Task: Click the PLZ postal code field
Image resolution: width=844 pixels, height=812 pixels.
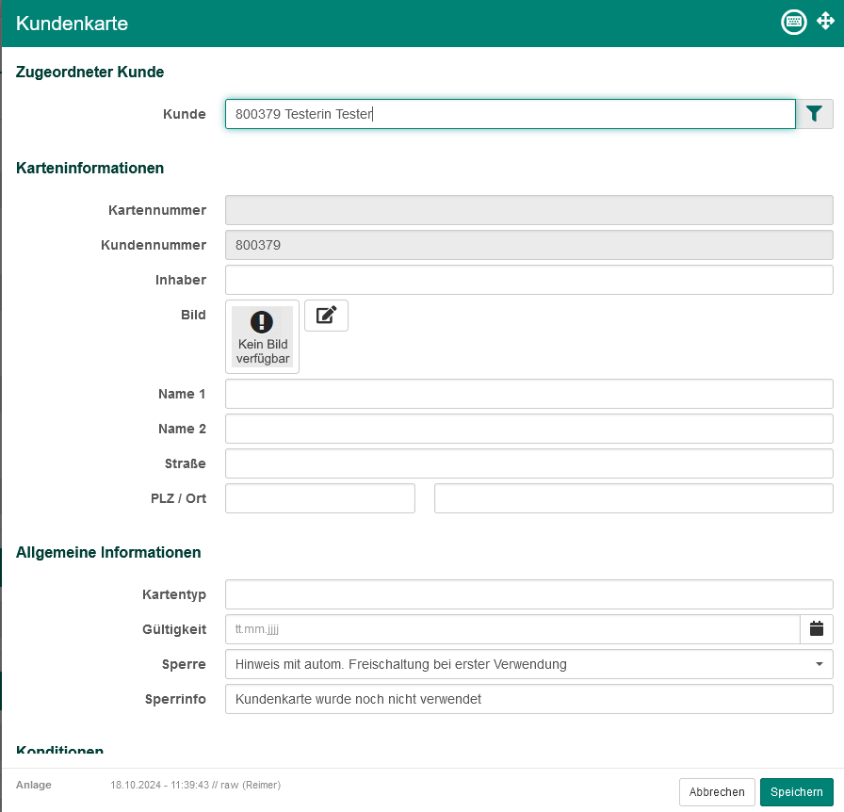Action: (x=320, y=498)
